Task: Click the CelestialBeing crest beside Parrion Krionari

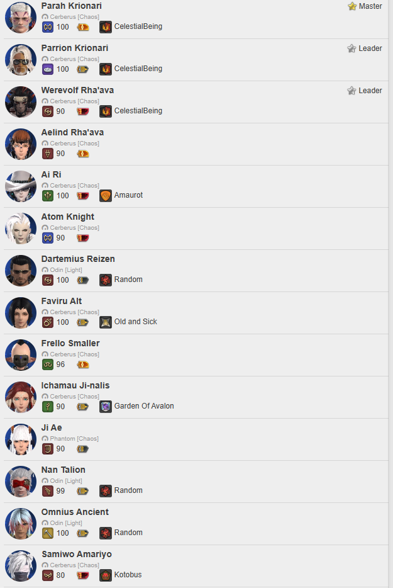Action: point(106,69)
